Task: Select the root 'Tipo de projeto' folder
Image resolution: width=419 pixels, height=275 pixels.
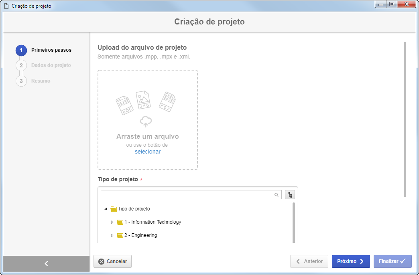Action: pos(134,209)
